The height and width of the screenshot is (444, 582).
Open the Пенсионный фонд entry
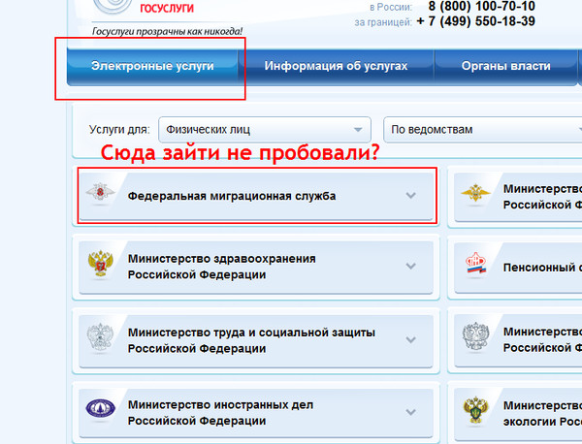(x=518, y=267)
